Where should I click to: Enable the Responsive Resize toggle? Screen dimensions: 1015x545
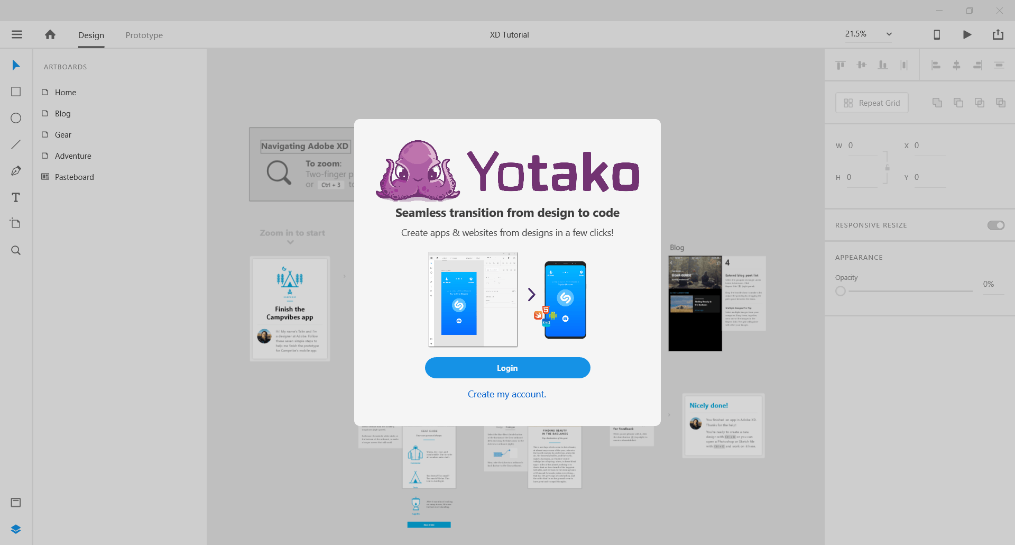996,225
